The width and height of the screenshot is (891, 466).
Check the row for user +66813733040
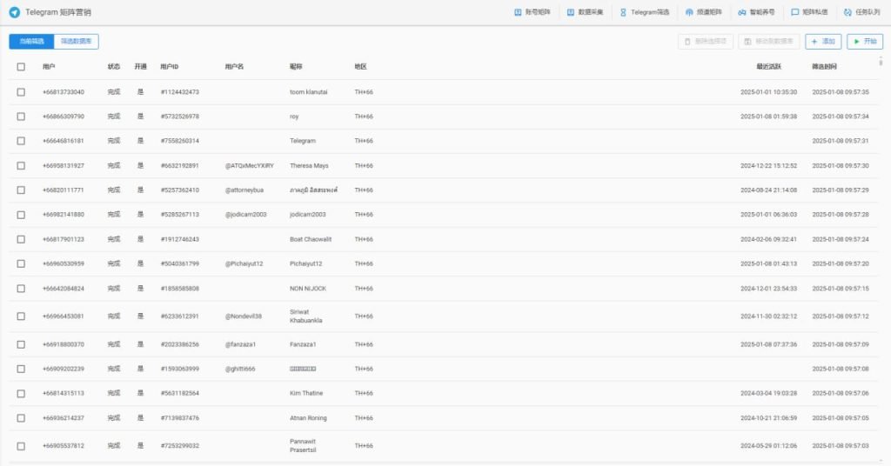[21, 92]
